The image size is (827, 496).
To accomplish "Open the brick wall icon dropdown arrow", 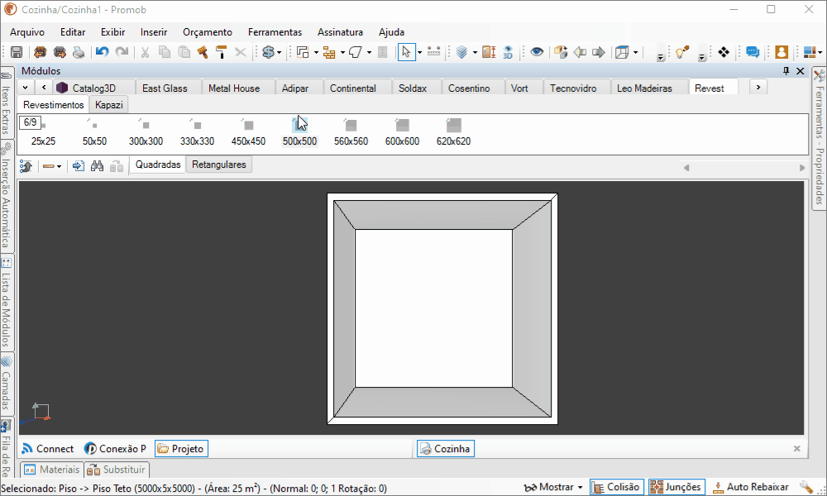I will 342,52.
